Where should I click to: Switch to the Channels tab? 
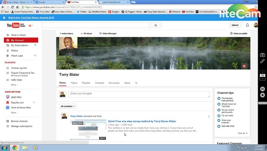point(99,83)
